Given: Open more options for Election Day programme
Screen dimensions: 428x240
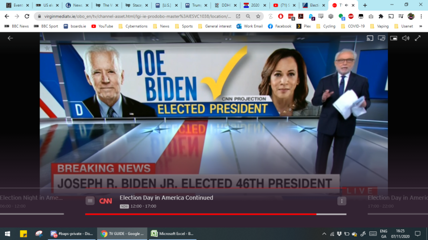Looking at the screenshot, I should 342,201.
